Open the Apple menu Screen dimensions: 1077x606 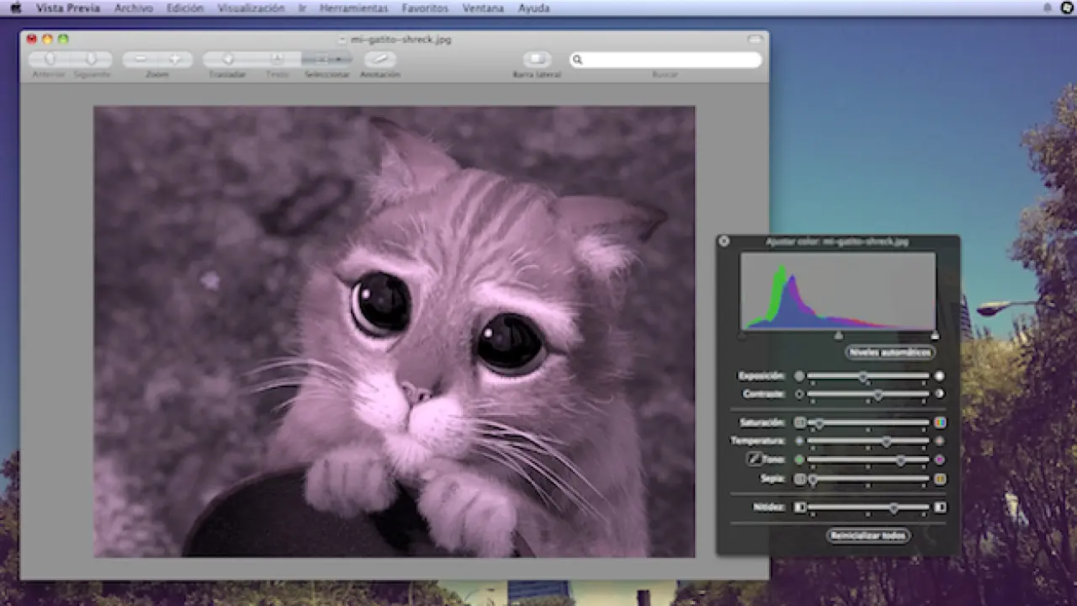[x=15, y=8]
